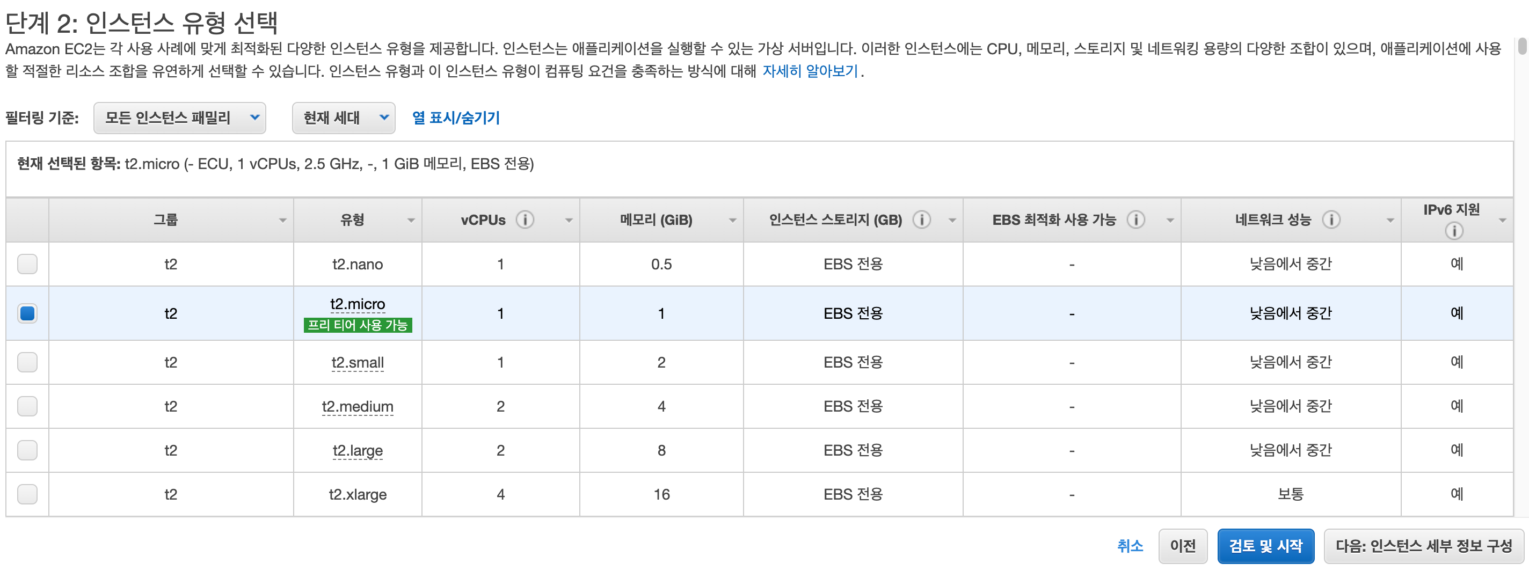Go back with the 이전 button
This screenshot has width=1529, height=571.
click(x=1182, y=547)
